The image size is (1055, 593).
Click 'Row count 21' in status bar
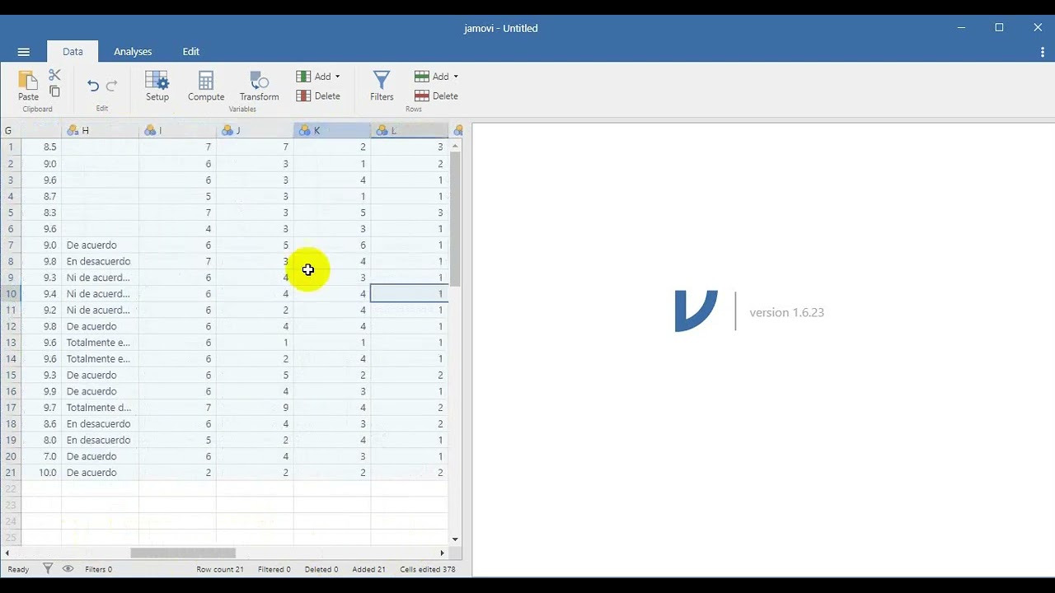pyautogui.click(x=220, y=569)
